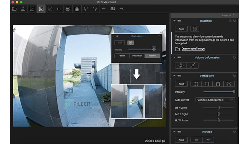Toggle the Perspective correction switch
Screen dimensions: 249x144
coord(179,76)
